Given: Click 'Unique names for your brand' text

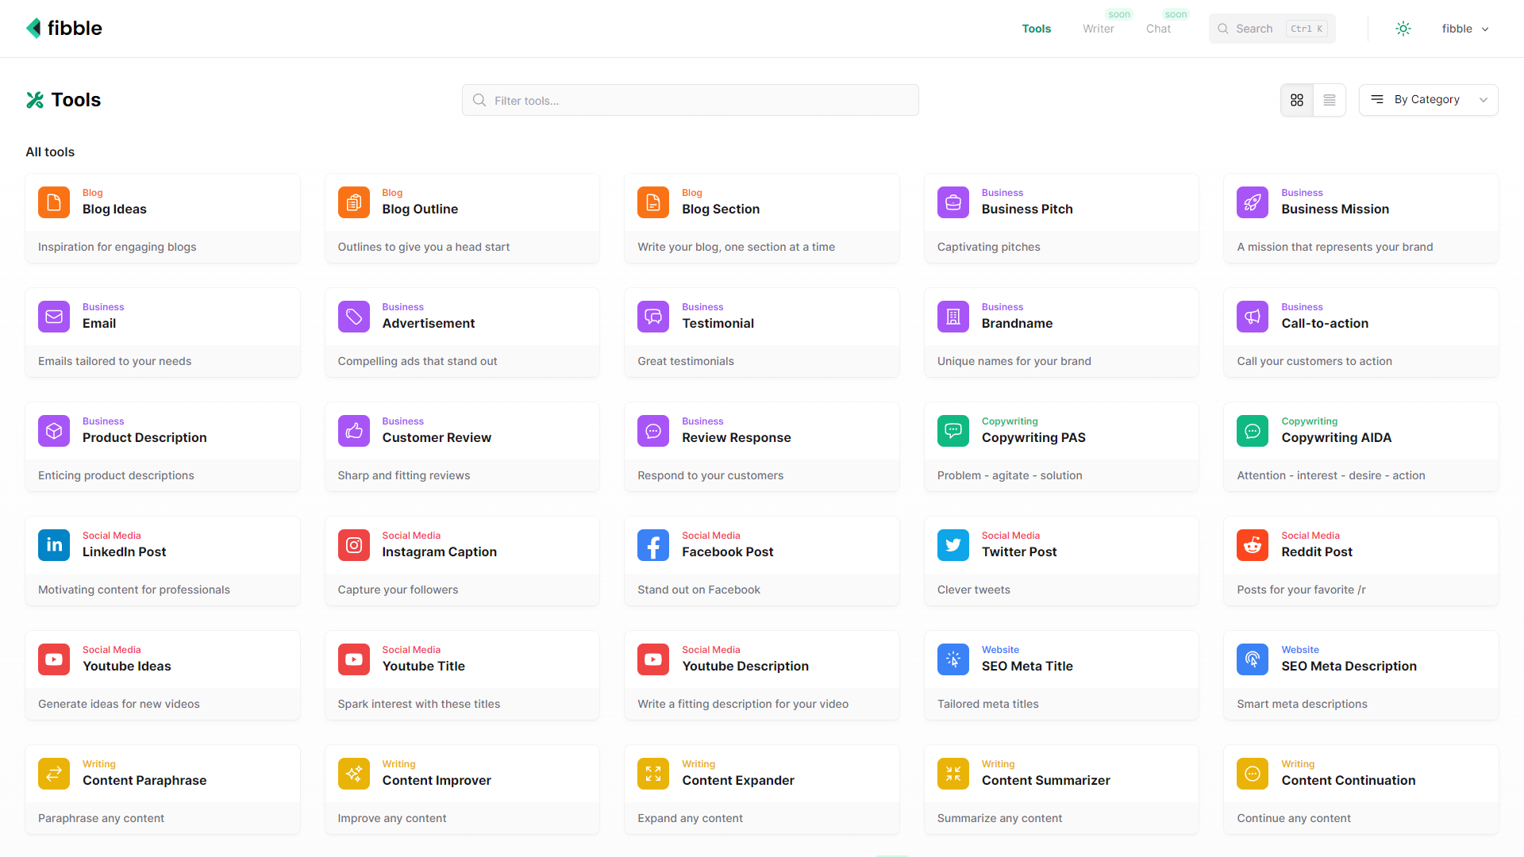Looking at the screenshot, I should 1014,361.
